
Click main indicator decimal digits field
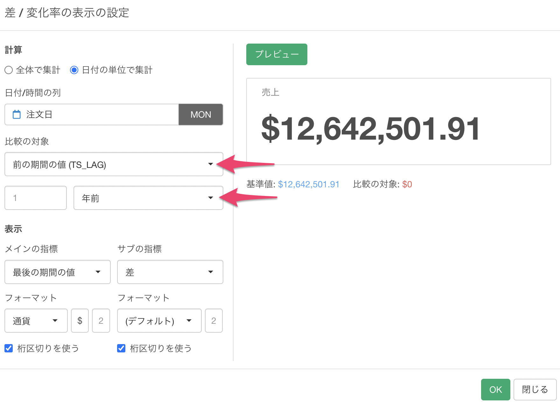(101, 321)
